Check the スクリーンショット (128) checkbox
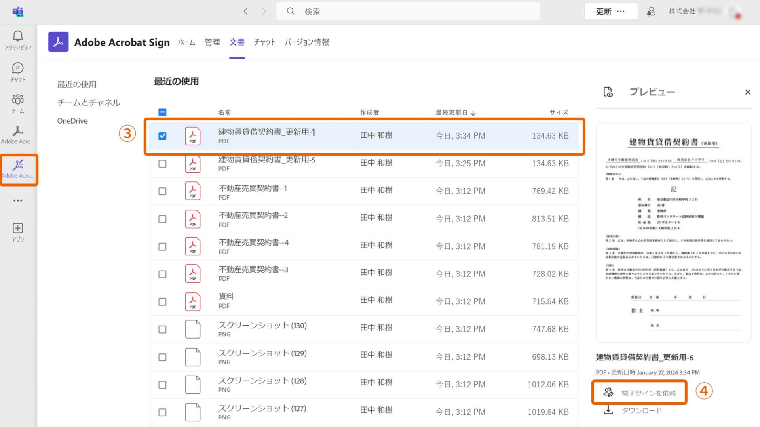 click(162, 385)
